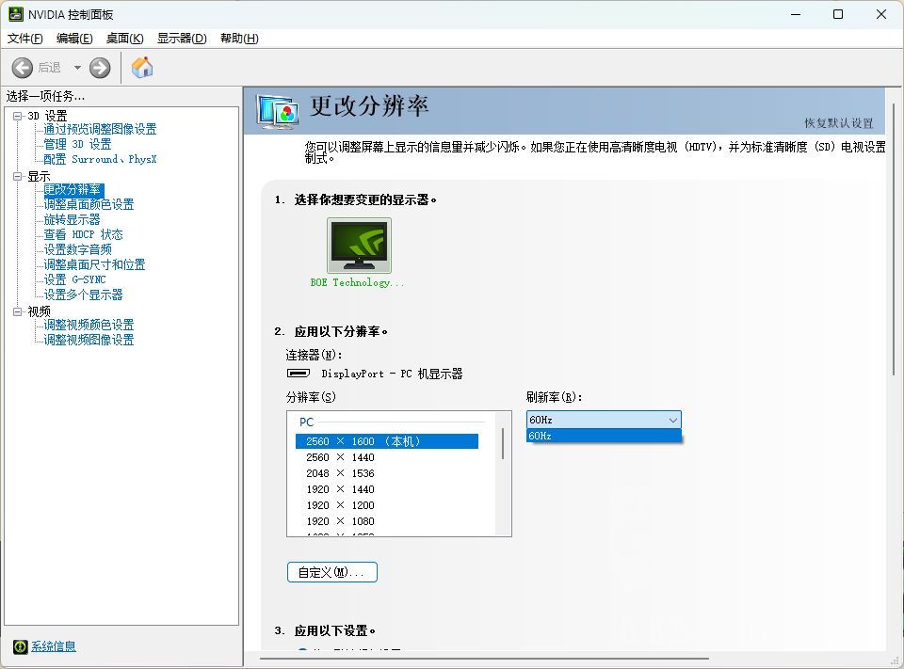Click the NVIDIA logo in the title bar
This screenshot has width=904, height=669.
pyautogui.click(x=16, y=14)
